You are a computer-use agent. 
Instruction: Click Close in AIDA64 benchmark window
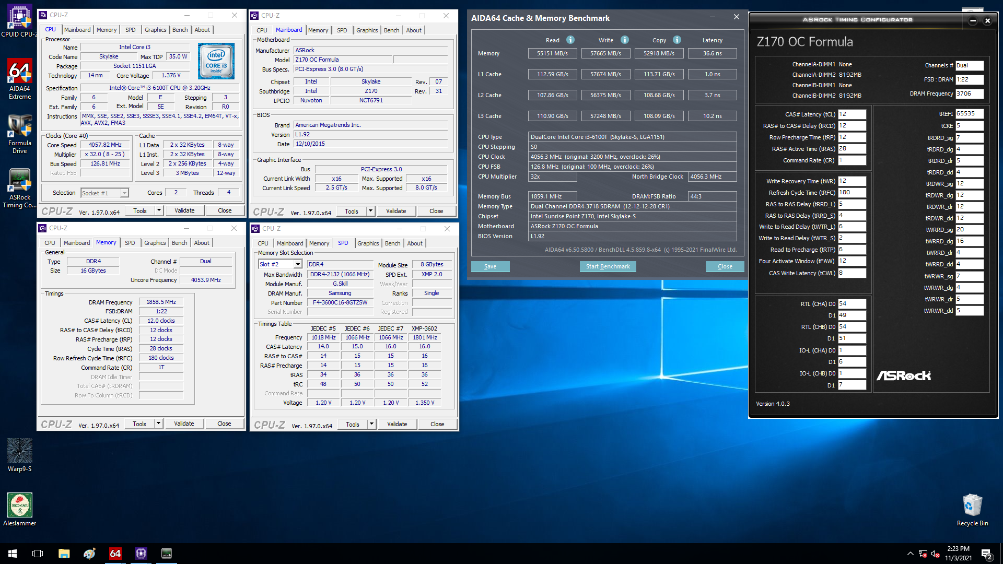click(725, 266)
